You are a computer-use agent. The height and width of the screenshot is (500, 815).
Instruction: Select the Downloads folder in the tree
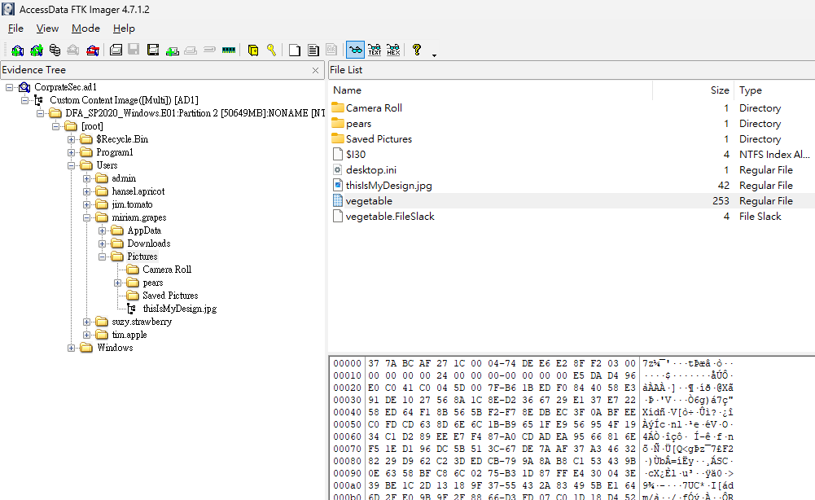coord(149,243)
